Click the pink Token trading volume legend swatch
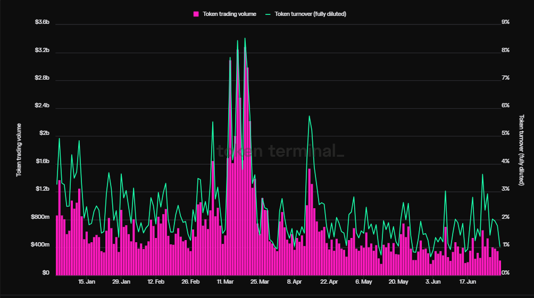Screen dimensions: 534x298 tap(196, 14)
